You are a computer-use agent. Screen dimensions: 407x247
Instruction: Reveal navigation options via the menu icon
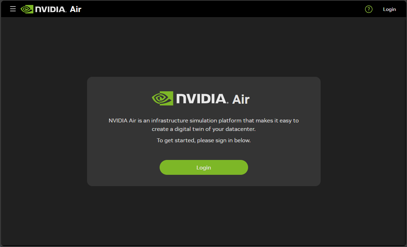pos(13,9)
